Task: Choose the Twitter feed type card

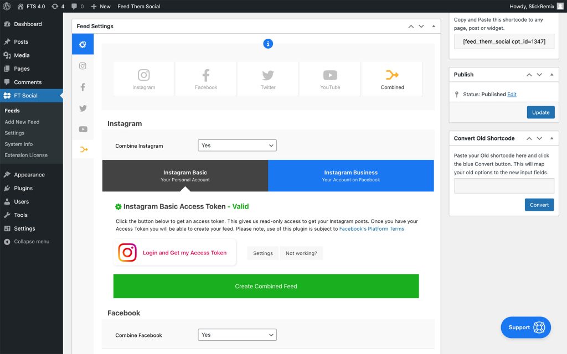Action: 268,79
